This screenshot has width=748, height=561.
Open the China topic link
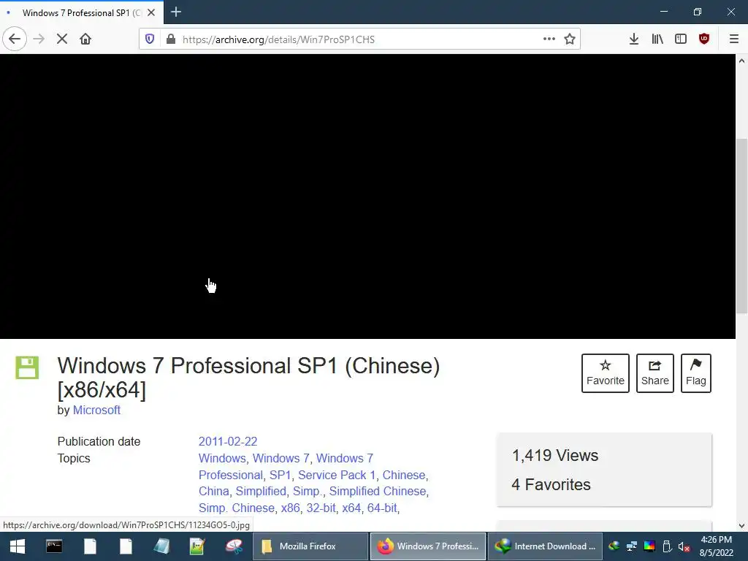(x=214, y=492)
